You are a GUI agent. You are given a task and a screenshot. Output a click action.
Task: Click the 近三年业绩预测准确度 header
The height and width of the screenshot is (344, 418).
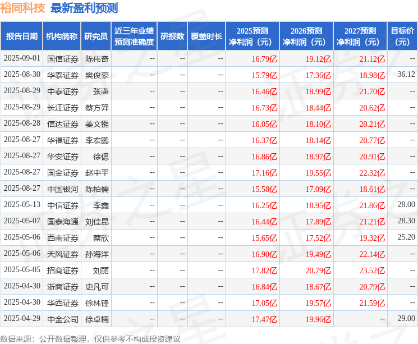pos(134,36)
